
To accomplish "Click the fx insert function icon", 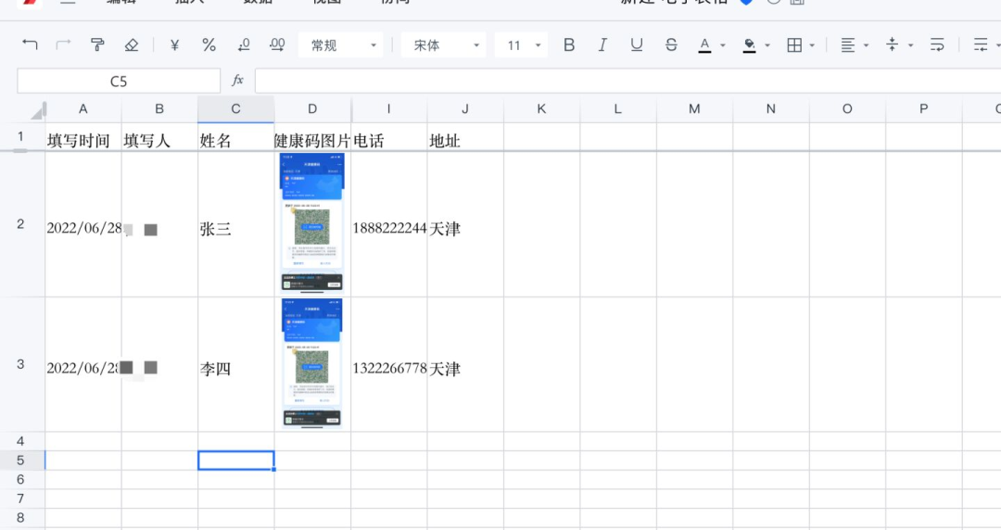I will click(x=237, y=81).
